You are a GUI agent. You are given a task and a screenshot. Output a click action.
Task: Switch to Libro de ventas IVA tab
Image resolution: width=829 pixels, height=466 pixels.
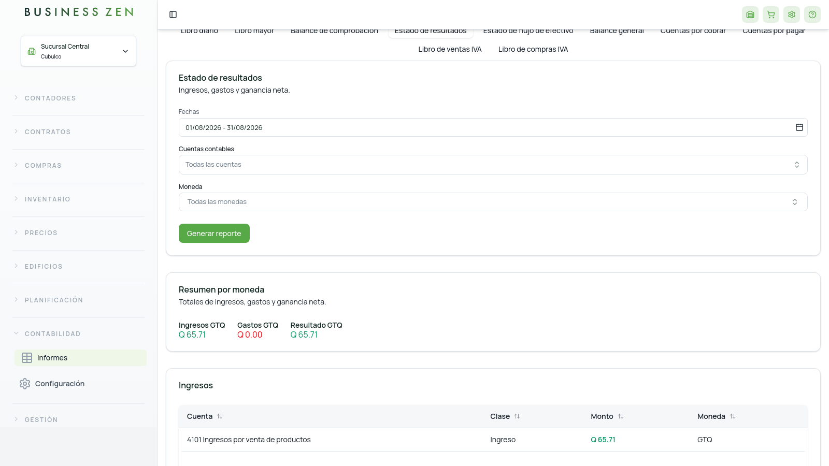450,49
